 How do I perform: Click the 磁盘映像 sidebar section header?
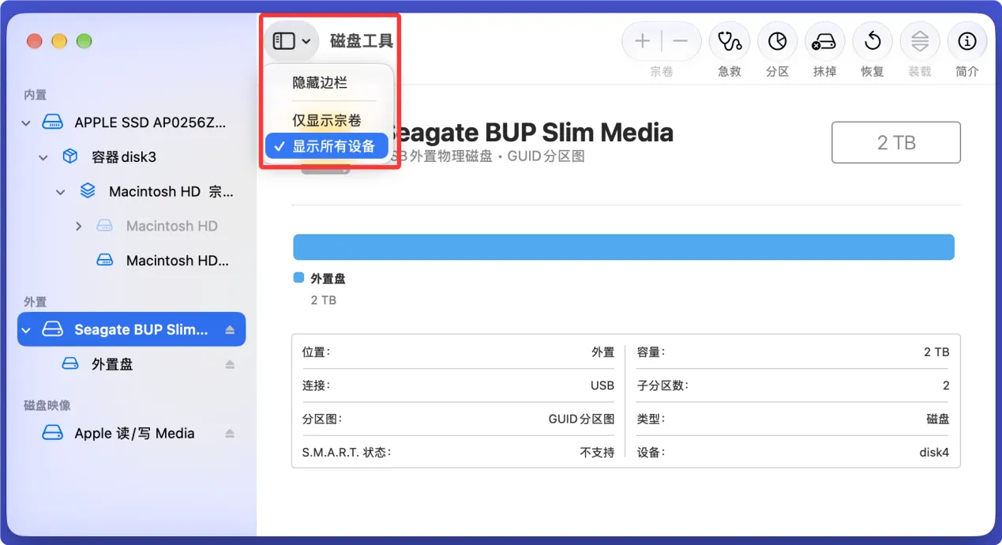[x=47, y=405]
